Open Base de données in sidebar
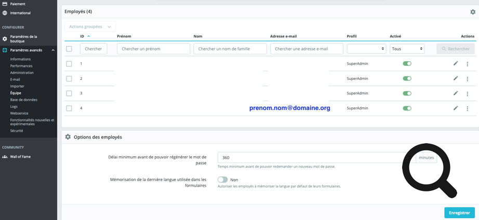Image resolution: width=479 pixels, height=220 pixels. pos(24,100)
